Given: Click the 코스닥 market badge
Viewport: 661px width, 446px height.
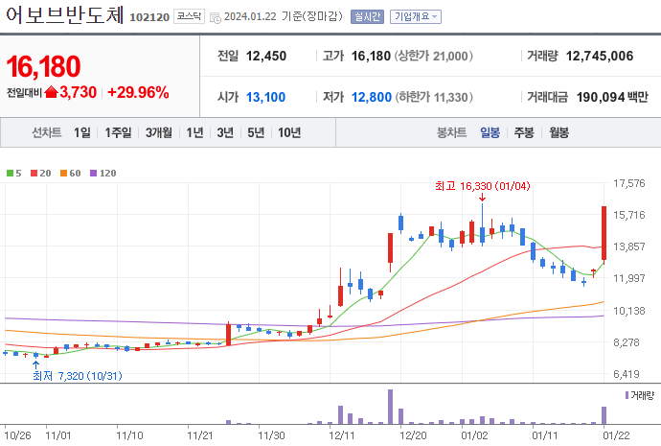Looking at the screenshot, I should coord(189,16).
